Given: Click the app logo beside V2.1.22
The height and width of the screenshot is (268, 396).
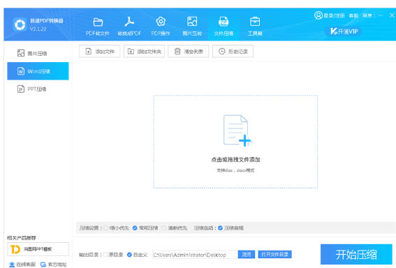Looking at the screenshot, I should [20, 24].
